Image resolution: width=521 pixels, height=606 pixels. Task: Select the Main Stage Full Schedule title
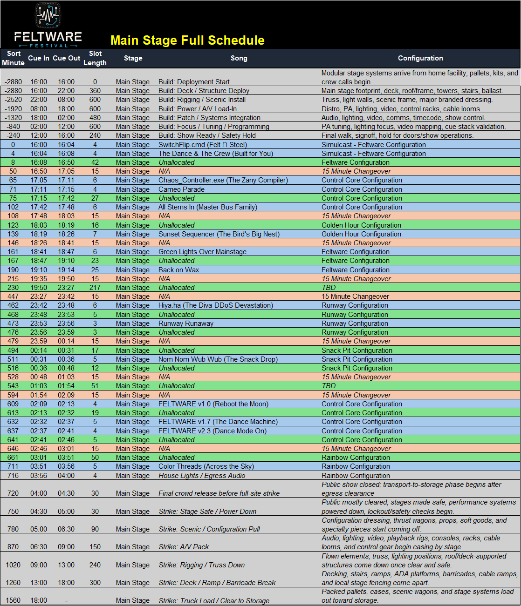point(187,40)
